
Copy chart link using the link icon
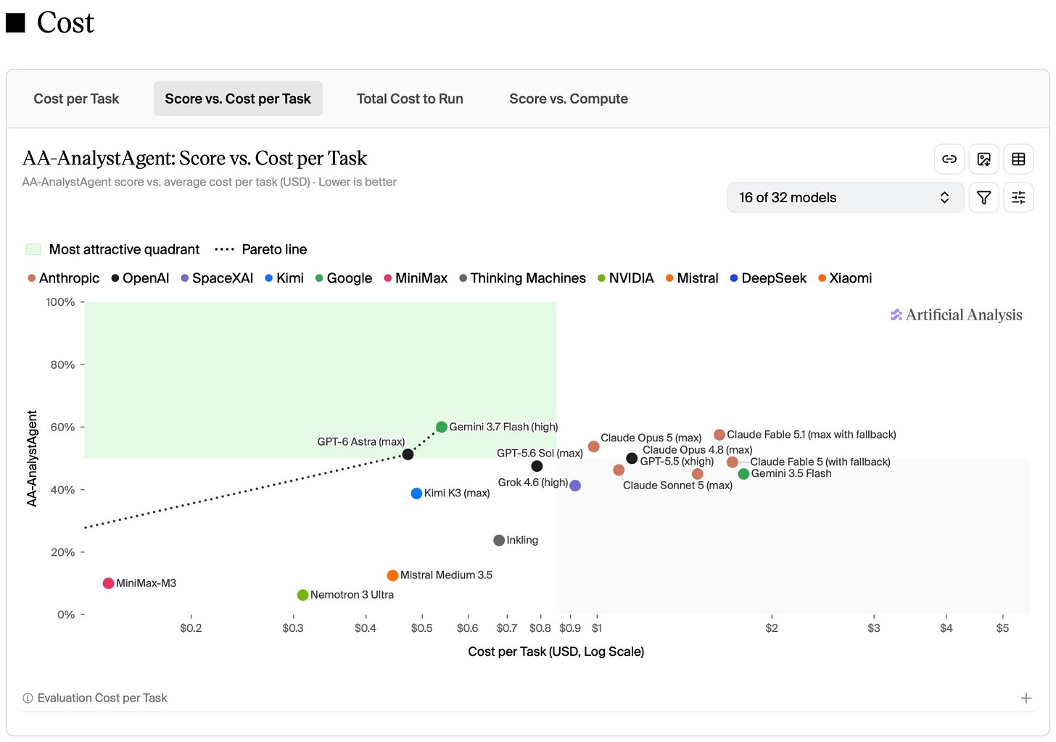tap(949, 159)
